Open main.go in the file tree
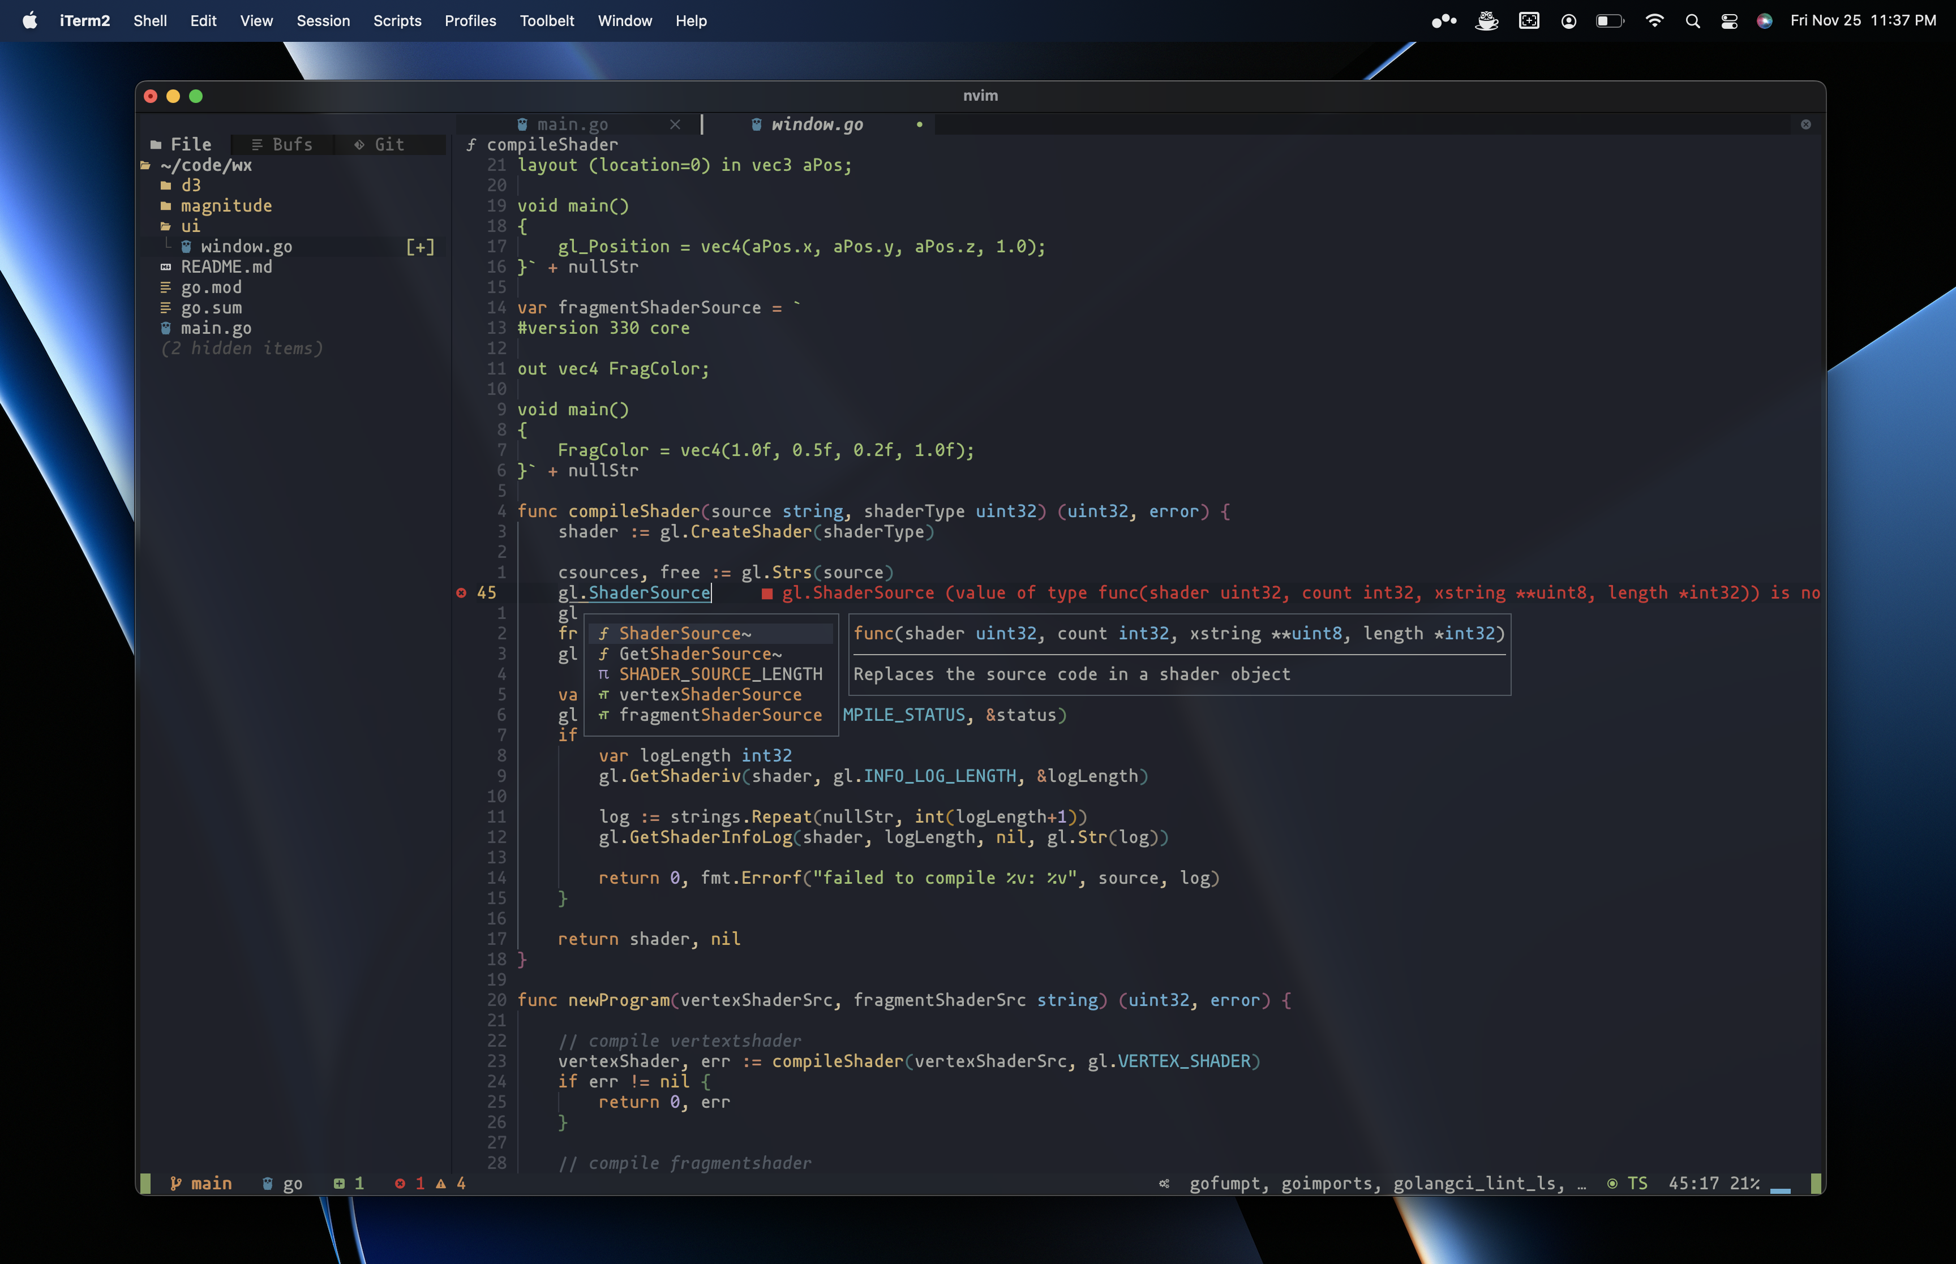 216,328
